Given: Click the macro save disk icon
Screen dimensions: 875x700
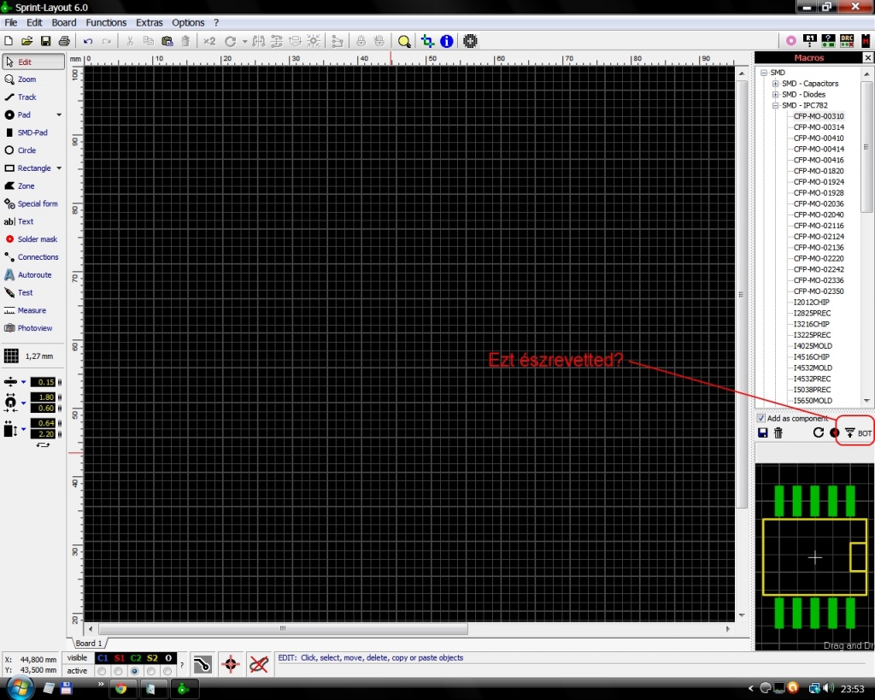Looking at the screenshot, I should [x=763, y=432].
